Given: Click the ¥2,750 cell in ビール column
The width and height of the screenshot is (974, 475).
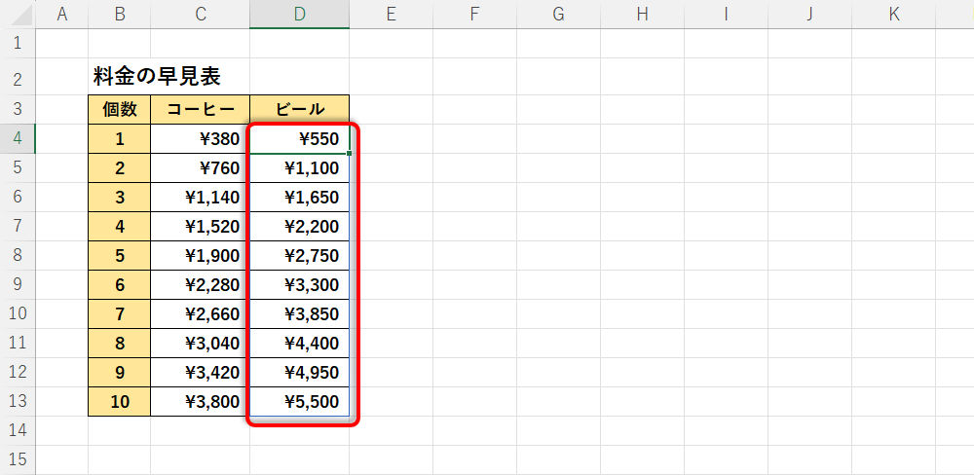Looking at the screenshot, I should pos(299,255).
